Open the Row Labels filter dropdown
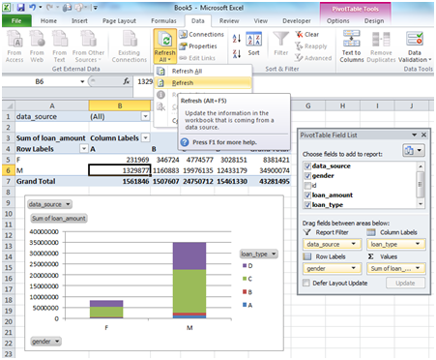 pyautogui.click(x=84, y=149)
